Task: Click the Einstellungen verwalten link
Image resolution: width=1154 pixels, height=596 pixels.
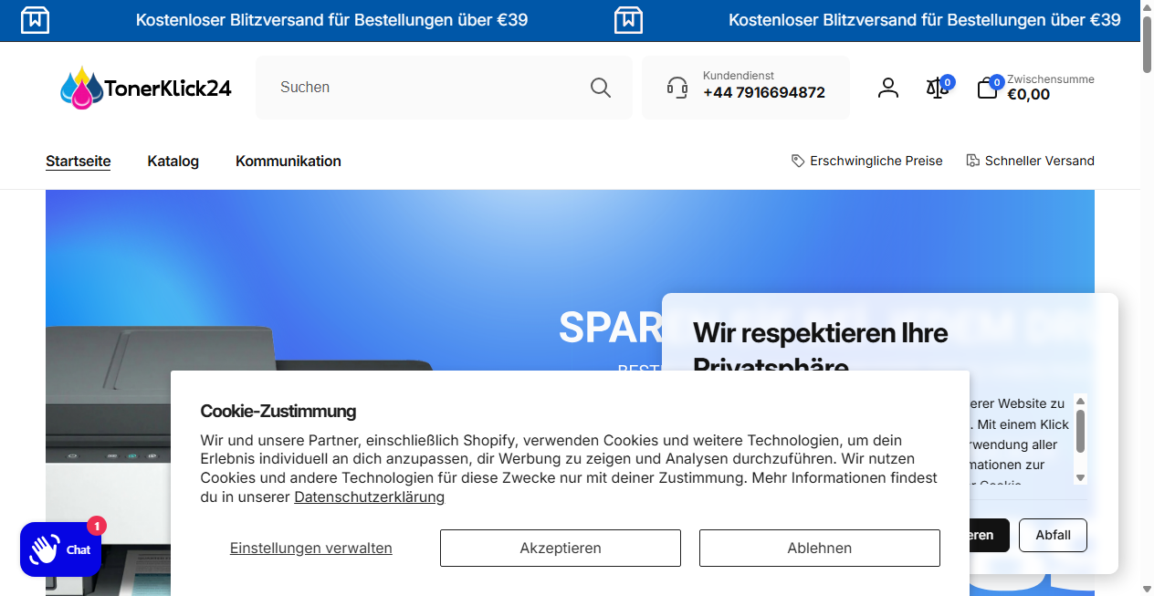Action: pos(310,548)
